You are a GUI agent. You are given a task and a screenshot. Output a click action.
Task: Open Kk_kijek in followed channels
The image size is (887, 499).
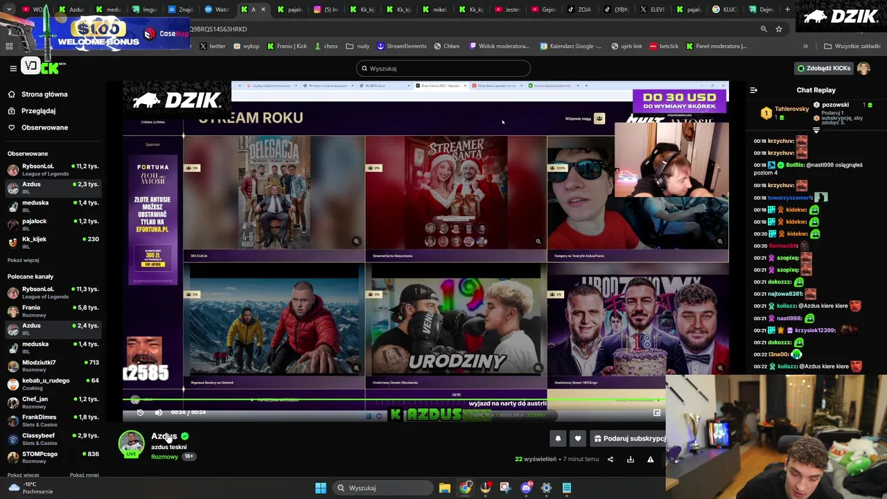point(54,242)
